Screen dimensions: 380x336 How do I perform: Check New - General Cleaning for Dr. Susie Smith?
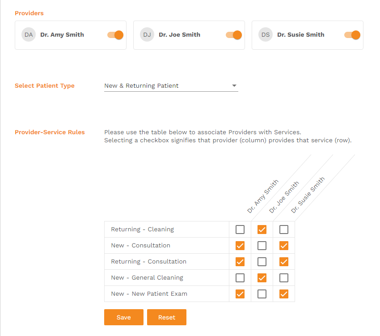284,278
